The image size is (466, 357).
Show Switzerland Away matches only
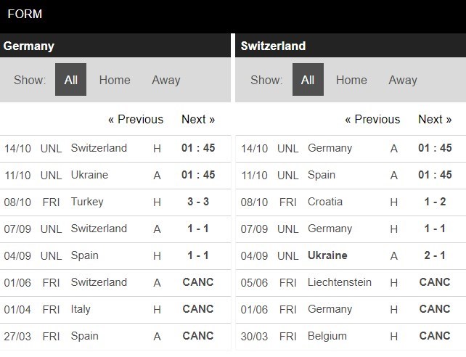tap(403, 80)
